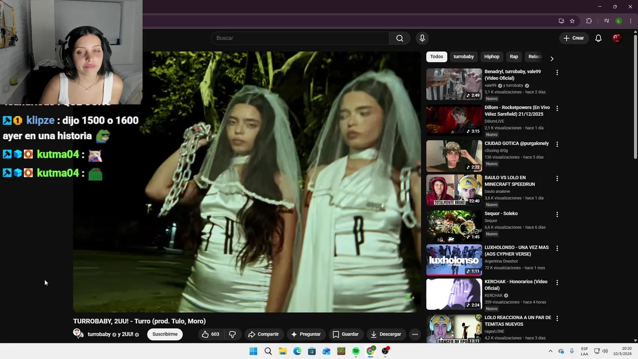This screenshot has width=638, height=359.
Task: Click the ESP LAA language indicator
Action: (x=584, y=351)
